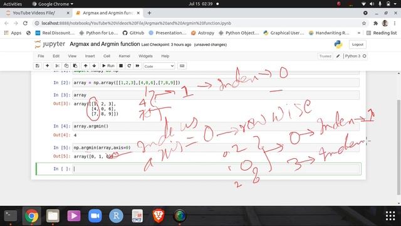The width and height of the screenshot is (401, 226).
Task: Open Apps bookmark shortcut
Action: coord(13,33)
